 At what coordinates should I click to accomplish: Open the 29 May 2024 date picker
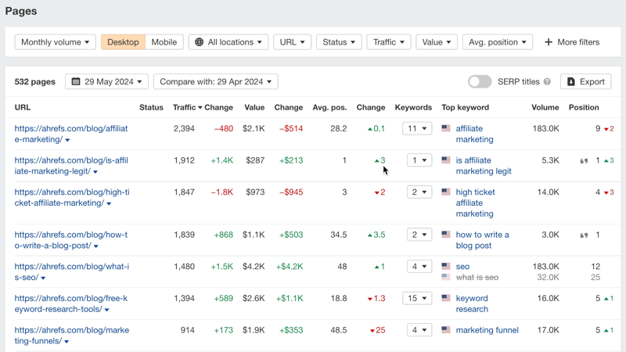tap(106, 81)
